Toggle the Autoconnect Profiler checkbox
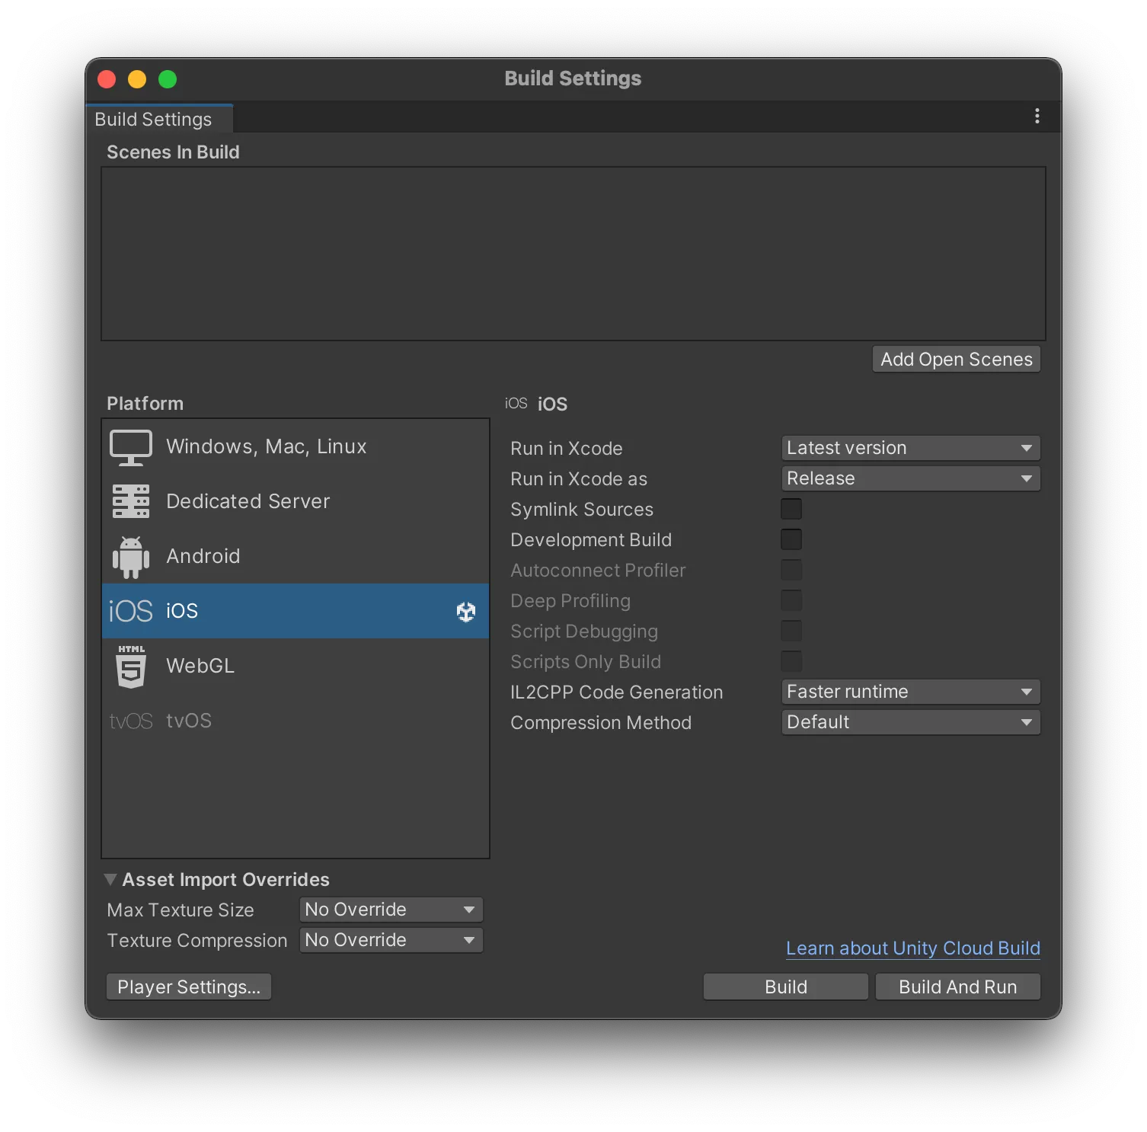The width and height of the screenshot is (1147, 1132). (x=791, y=570)
